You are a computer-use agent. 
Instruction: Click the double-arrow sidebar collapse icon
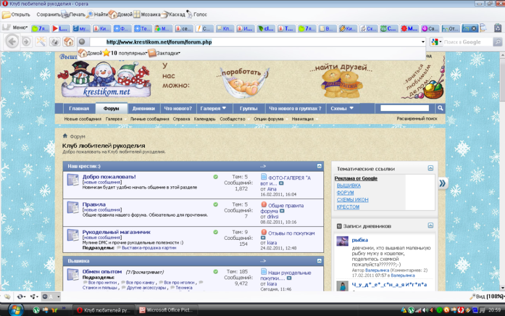click(442, 183)
